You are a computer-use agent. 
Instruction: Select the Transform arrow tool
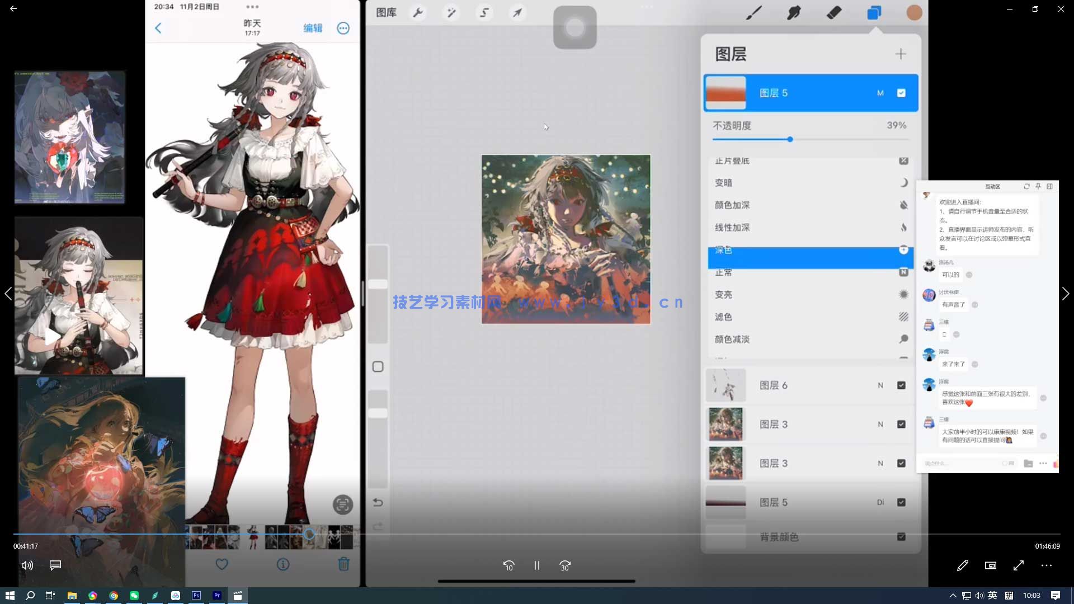click(517, 12)
